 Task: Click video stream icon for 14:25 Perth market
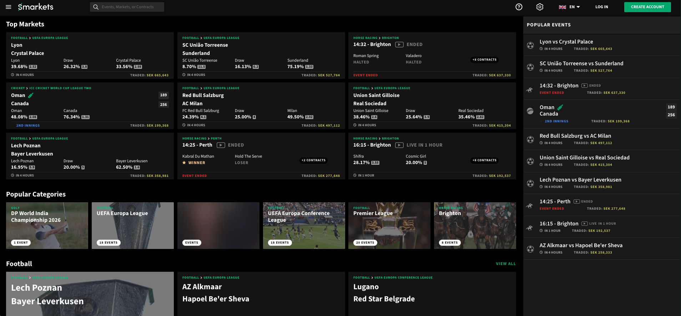pos(221,145)
